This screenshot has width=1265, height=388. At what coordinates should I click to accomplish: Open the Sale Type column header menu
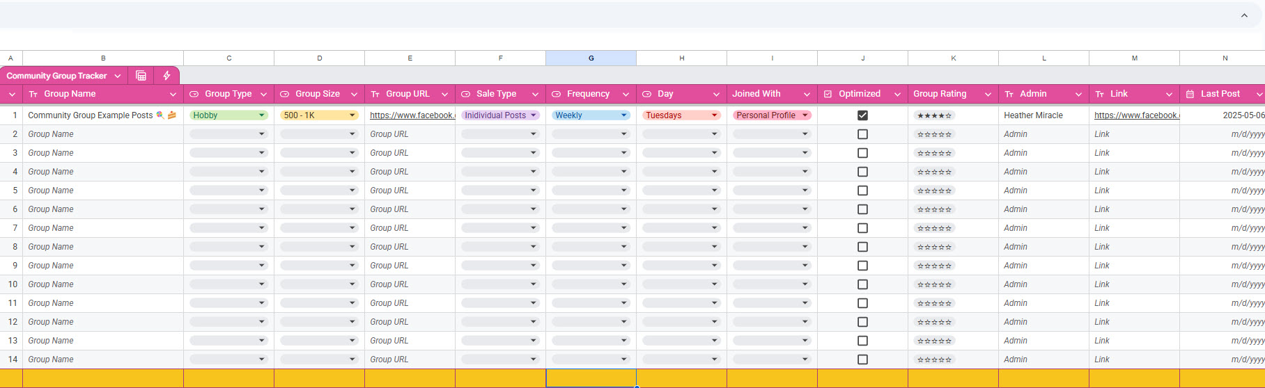535,95
